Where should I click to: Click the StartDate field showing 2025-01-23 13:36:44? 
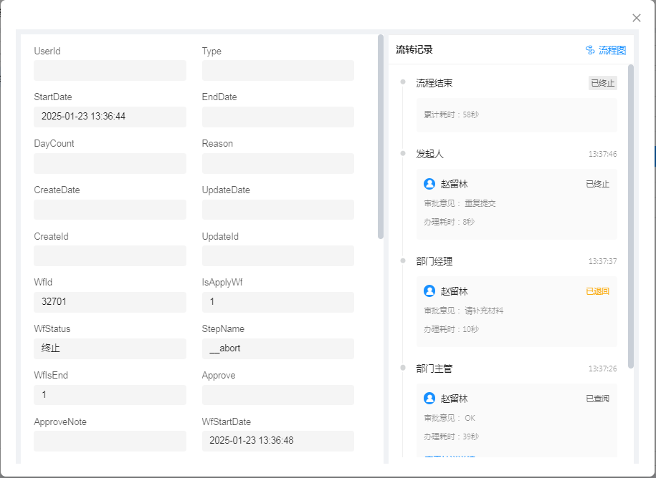110,117
